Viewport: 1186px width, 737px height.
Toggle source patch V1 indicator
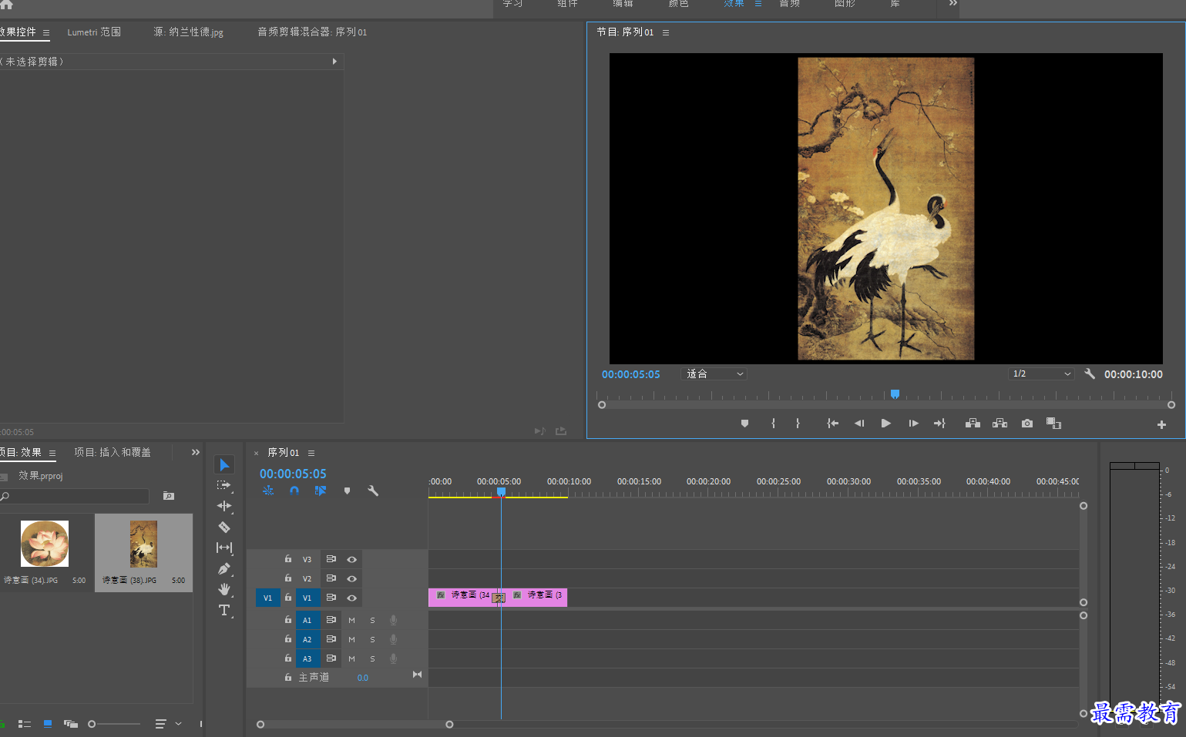[267, 598]
